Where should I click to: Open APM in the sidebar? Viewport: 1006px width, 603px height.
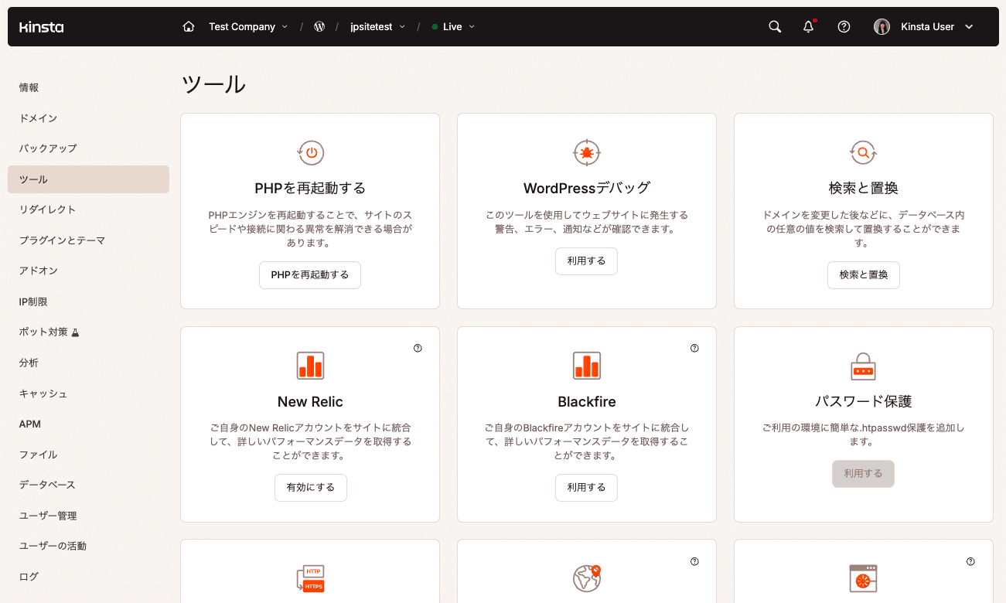coord(88,424)
